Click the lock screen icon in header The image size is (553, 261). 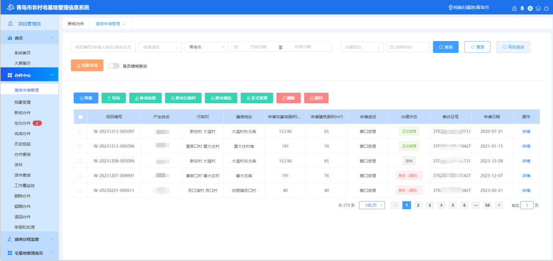515,8
